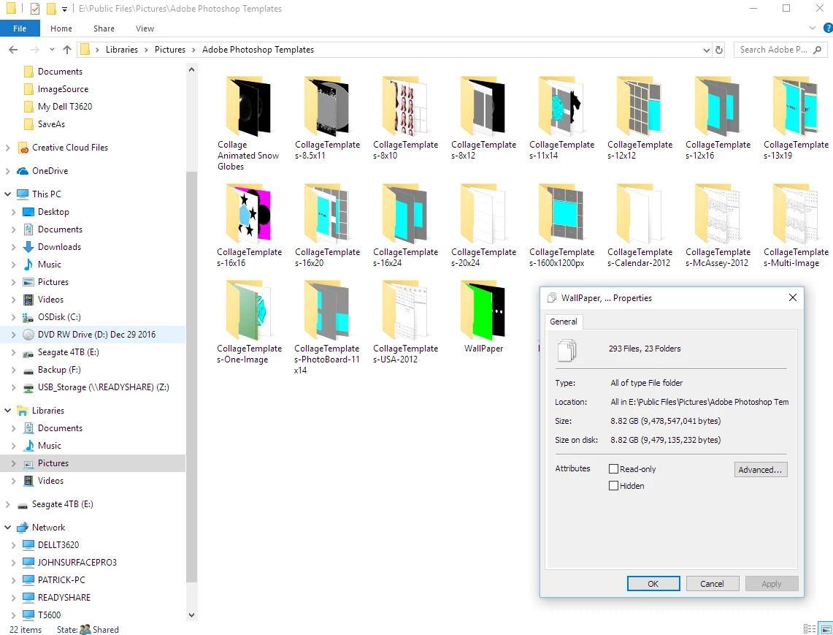Screen dimensions: 833x635
Task: Select the CollageTemplates-PhotoBoard-11x14 folder
Action: point(327,327)
